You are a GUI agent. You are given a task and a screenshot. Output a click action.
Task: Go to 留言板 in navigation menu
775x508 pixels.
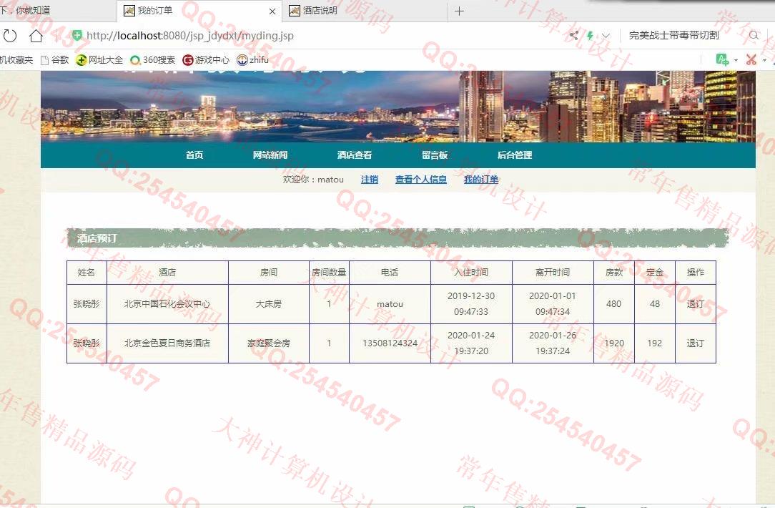(434, 155)
